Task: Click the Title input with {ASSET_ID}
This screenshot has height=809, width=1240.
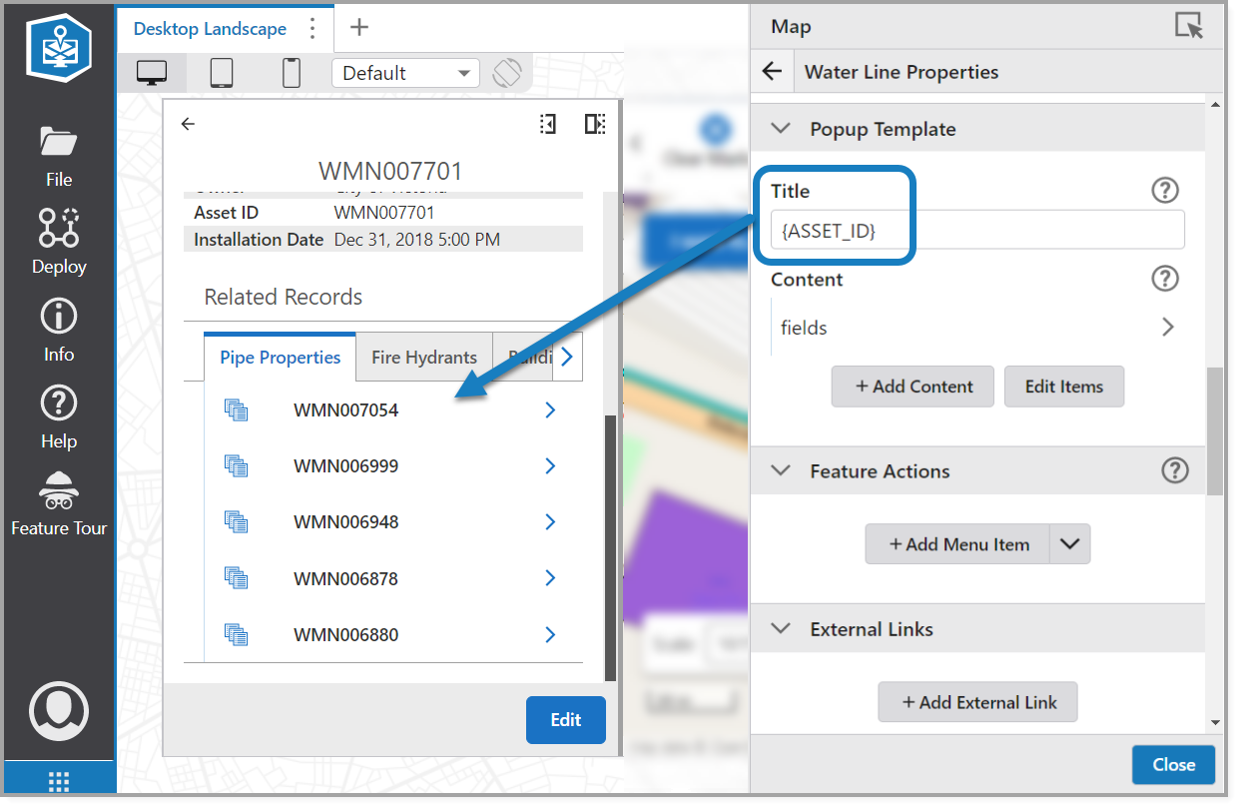Action: pyautogui.click(x=978, y=230)
